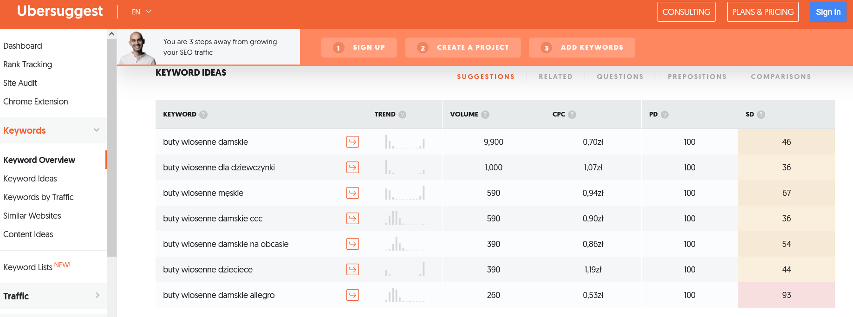View trend chart for buty wiosenne damskie
Screen dimensions: 853x317
pos(405,142)
